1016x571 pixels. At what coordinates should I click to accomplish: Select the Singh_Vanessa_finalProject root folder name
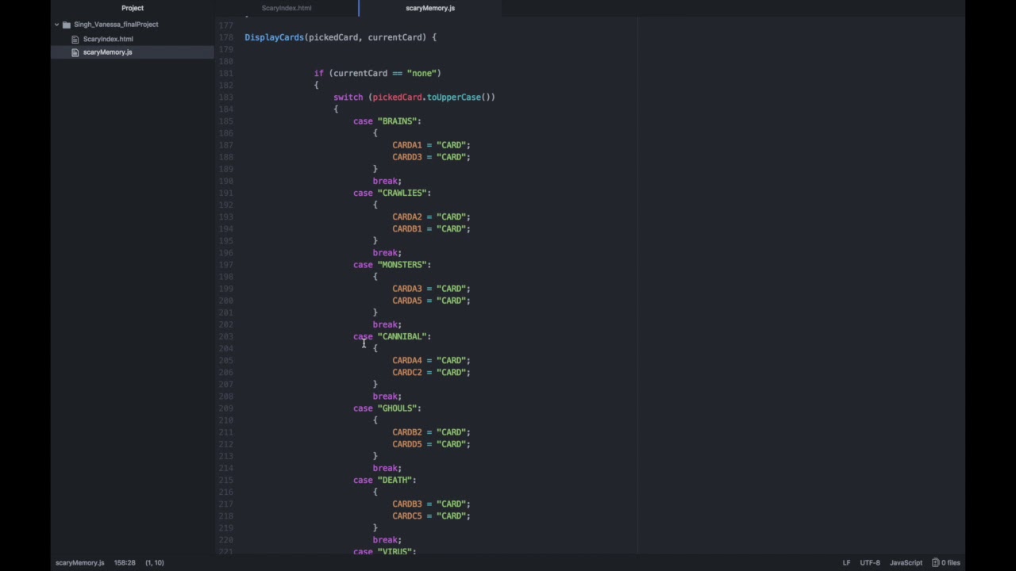click(x=116, y=25)
